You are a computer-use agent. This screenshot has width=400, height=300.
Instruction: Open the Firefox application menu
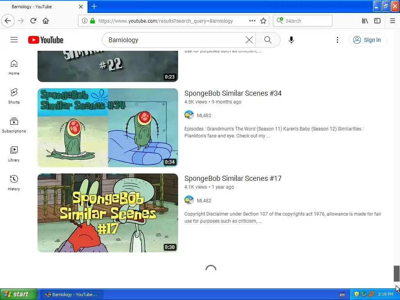click(x=393, y=21)
